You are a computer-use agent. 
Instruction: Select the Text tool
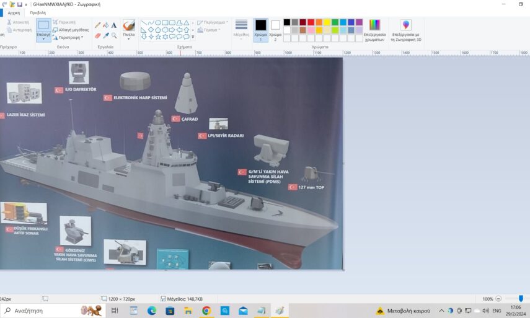[114, 25]
